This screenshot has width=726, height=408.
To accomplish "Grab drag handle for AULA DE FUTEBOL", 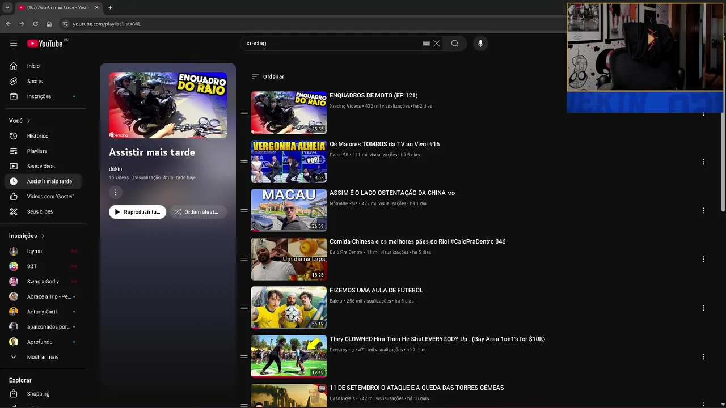I will pos(244,308).
